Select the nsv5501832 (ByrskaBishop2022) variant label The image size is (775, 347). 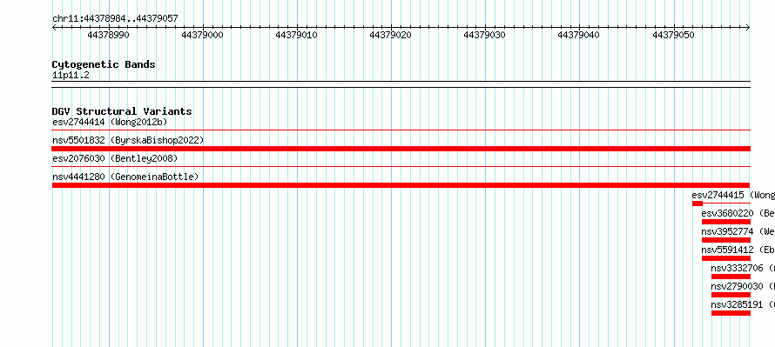point(128,140)
